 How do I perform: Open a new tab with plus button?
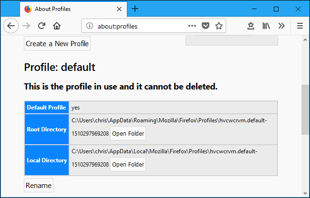pos(135,9)
